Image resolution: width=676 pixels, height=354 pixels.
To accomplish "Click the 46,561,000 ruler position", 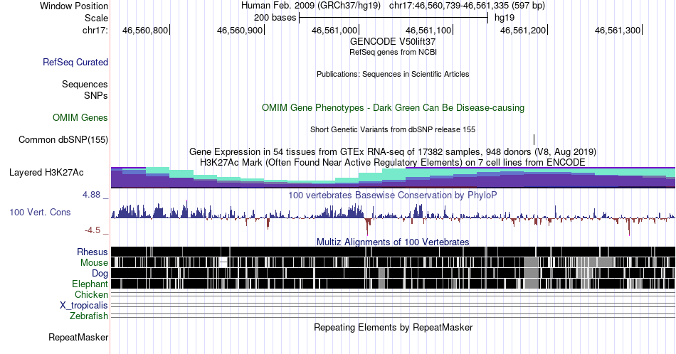I will pyautogui.click(x=334, y=30).
